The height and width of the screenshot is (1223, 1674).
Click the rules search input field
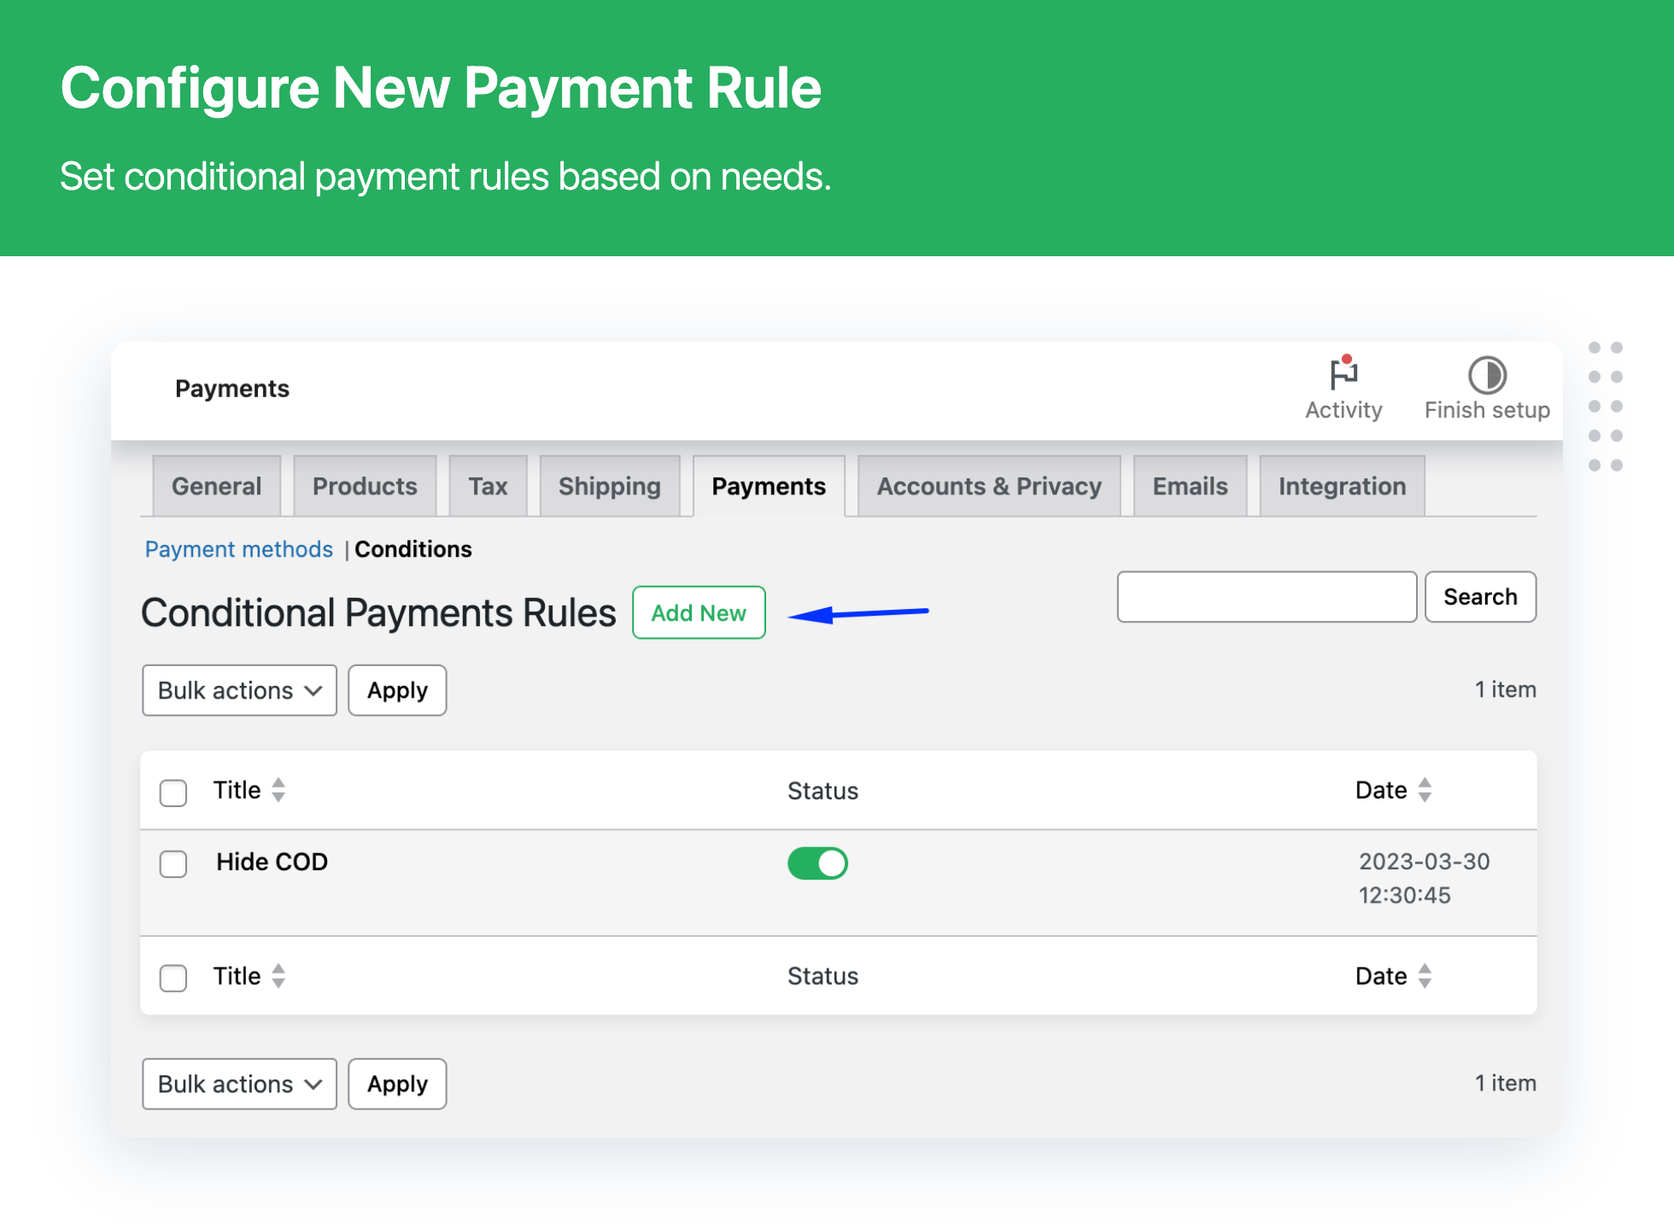[1266, 597]
